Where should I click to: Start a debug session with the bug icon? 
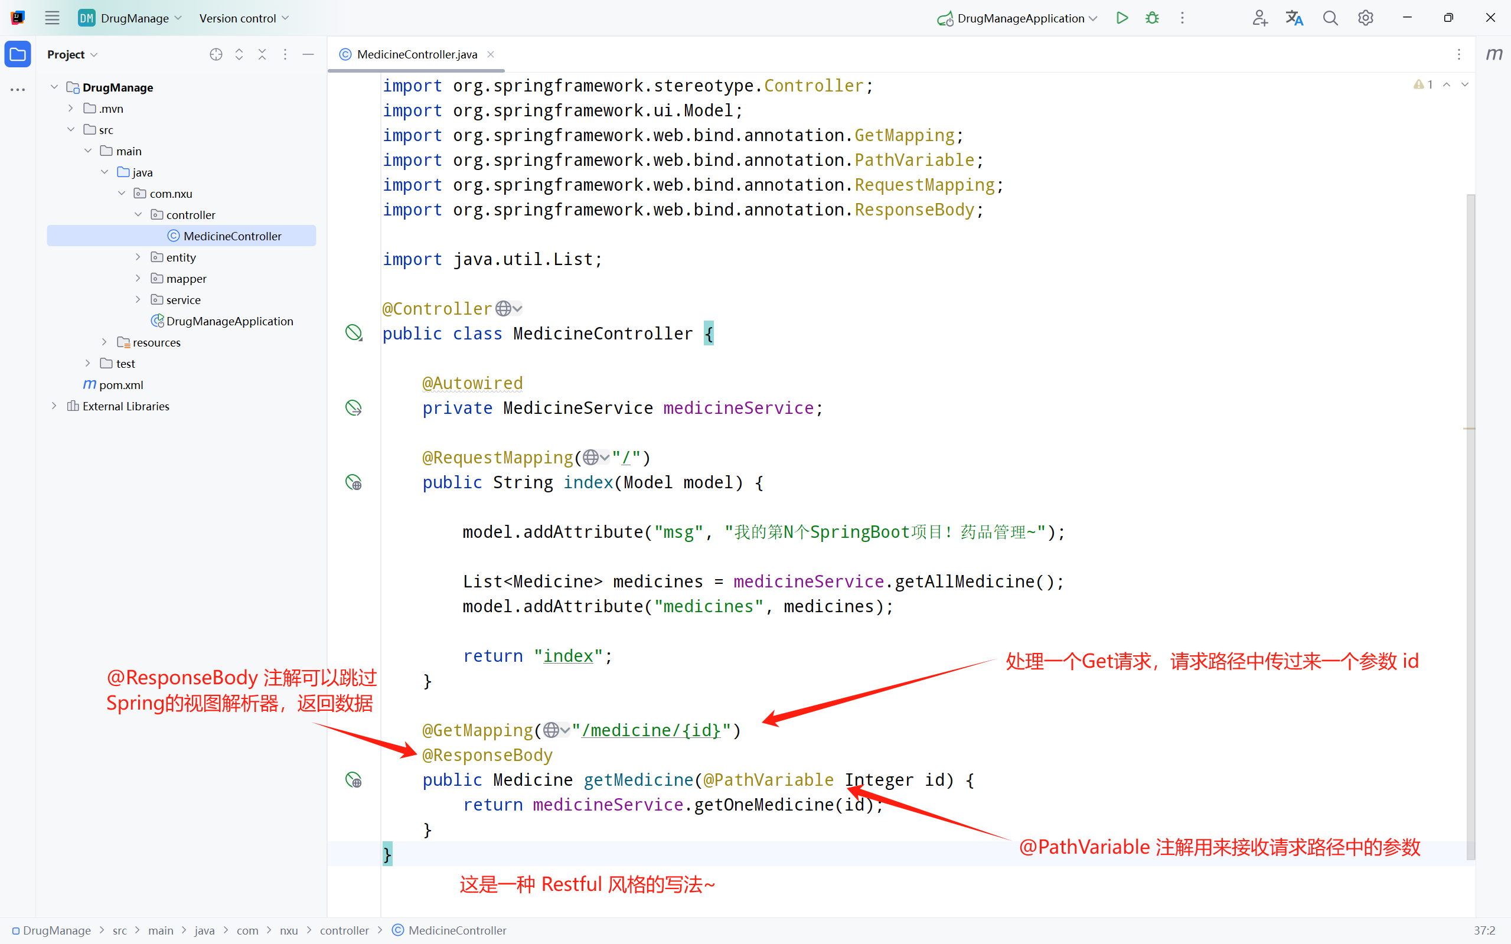(1152, 18)
